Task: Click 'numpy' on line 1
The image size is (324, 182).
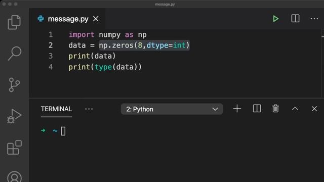Action: [x=109, y=35]
